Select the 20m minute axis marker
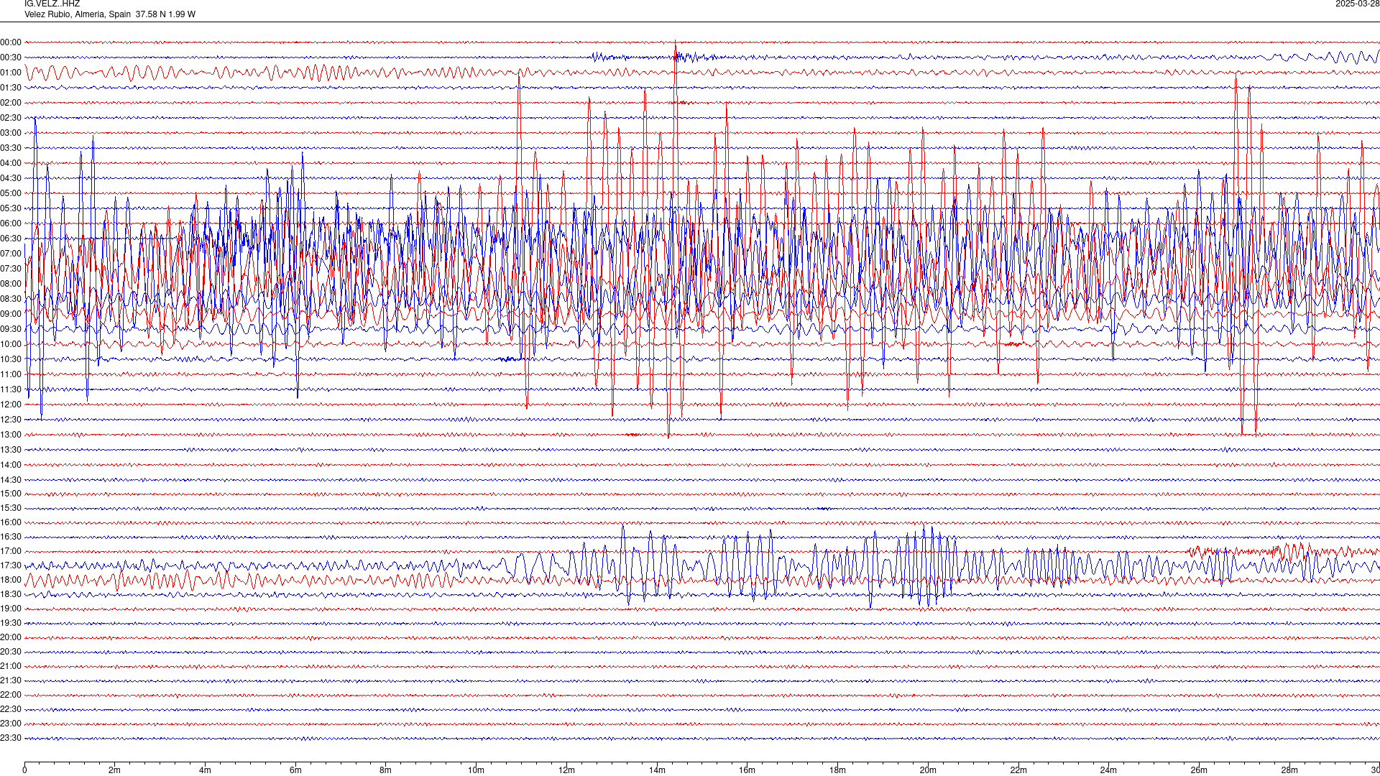Screen dimensions: 1380x776 [928, 770]
